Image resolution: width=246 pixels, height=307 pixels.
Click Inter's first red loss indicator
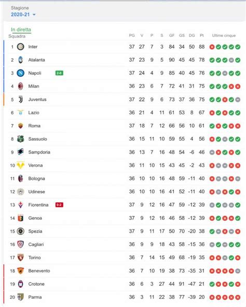click(212, 47)
